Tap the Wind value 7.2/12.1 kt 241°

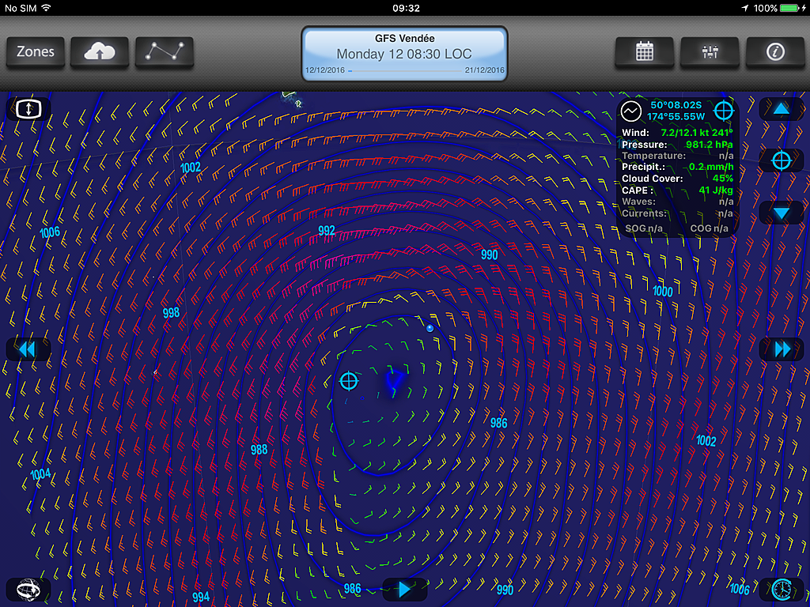(x=696, y=133)
